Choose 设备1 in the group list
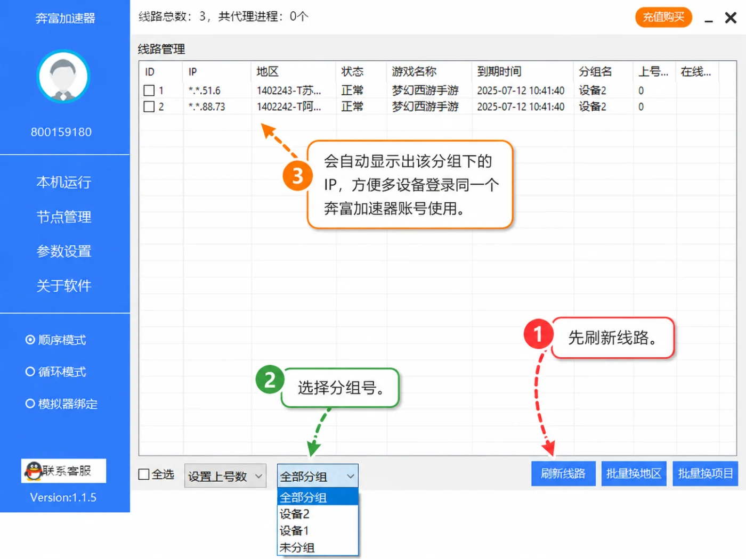This screenshot has width=746, height=559. pyautogui.click(x=318, y=530)
